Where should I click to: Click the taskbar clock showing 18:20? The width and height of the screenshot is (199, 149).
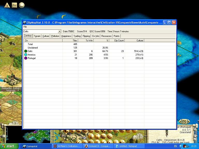(194, 146)
